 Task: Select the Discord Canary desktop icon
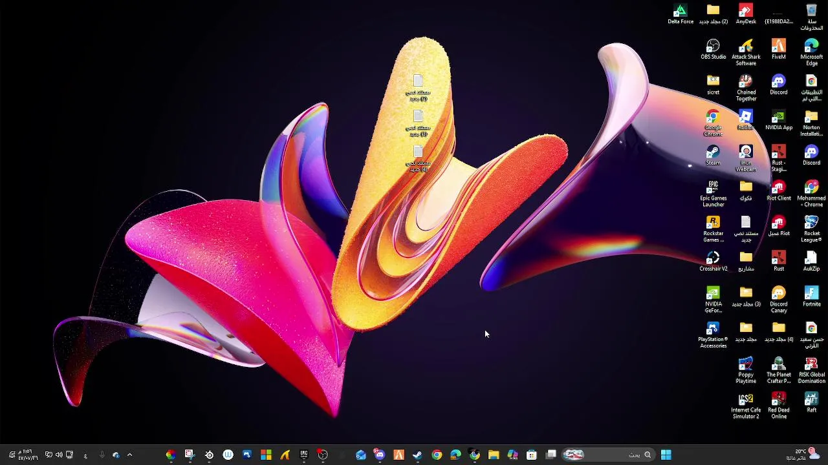tap(779, 300)
